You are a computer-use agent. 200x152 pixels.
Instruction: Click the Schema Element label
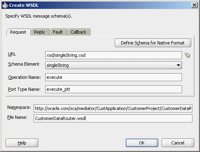click(24, 64)
